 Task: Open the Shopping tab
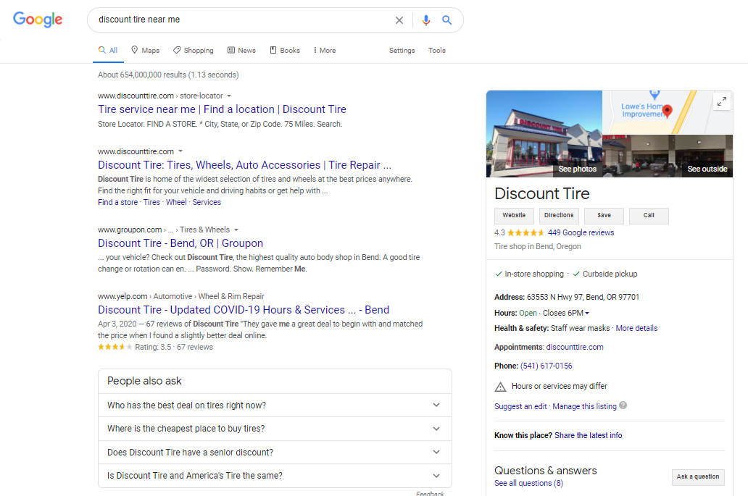coord(194,51)
